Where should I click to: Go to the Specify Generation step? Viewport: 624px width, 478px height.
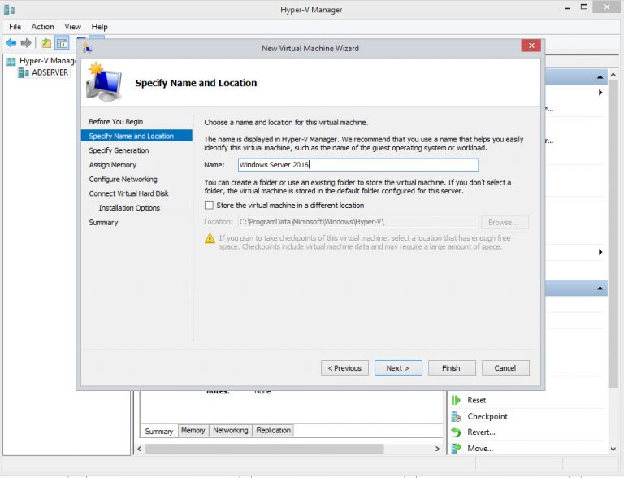point(119,150)
